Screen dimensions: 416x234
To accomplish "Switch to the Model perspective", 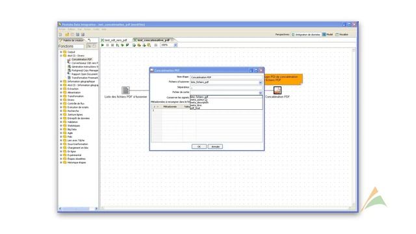I will pos(328,34).
